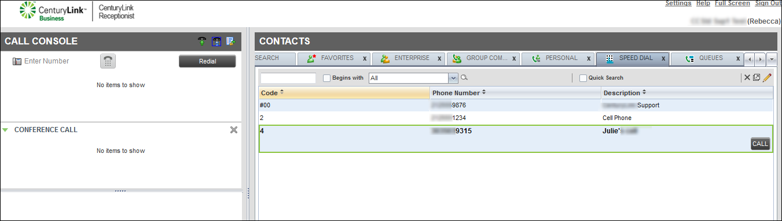782x221 pixels.
Task: Click the Group Common tab phone icon
Action: (x=457, y=58)
